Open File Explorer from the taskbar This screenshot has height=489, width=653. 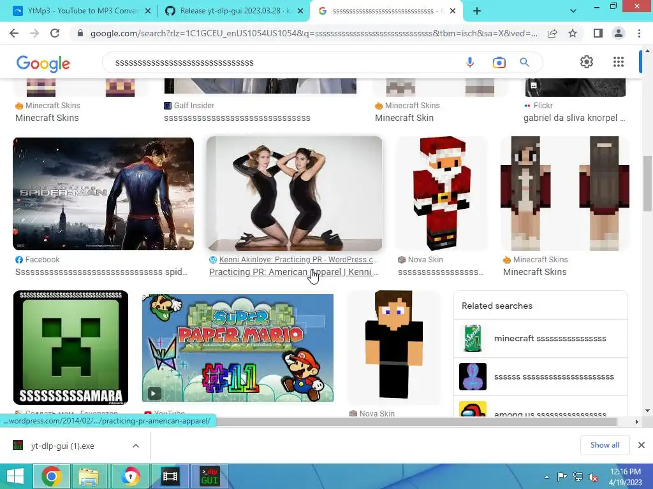tap(89, 476)
